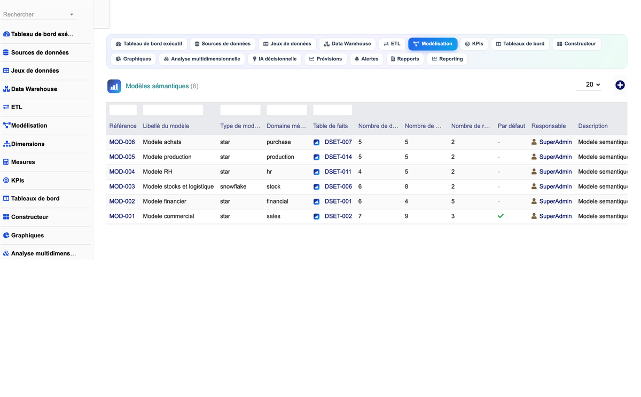Screen dimensions: 641x397
Task: Open SuperAdmin link in MOD-004 row
Action: 556,172
